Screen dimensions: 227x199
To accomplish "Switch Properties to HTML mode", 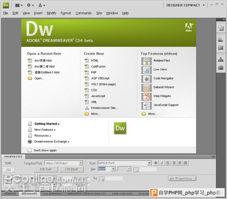I will point(8,163).
